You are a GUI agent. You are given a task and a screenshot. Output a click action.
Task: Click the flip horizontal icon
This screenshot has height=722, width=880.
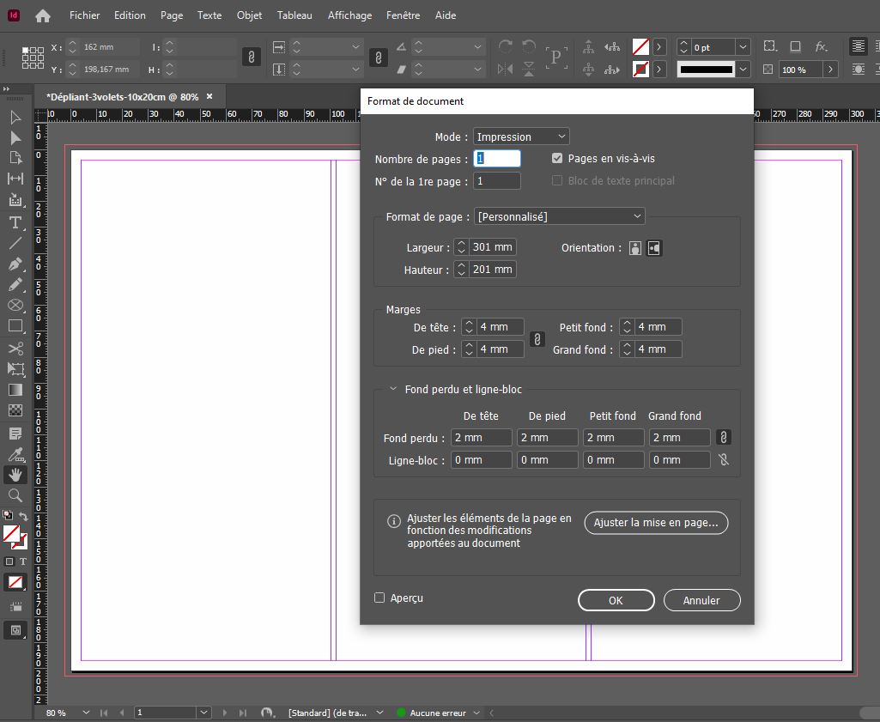coord(505,70)
